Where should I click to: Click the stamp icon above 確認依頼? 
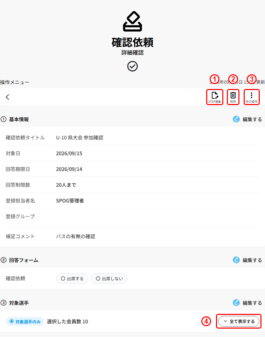click(132, 21)
